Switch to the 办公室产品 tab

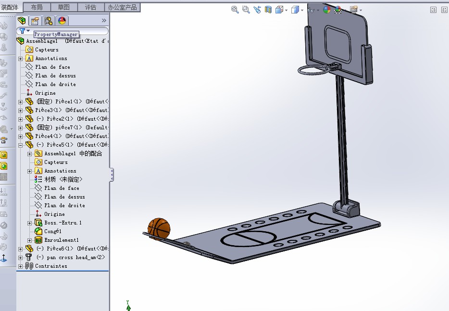122,7
